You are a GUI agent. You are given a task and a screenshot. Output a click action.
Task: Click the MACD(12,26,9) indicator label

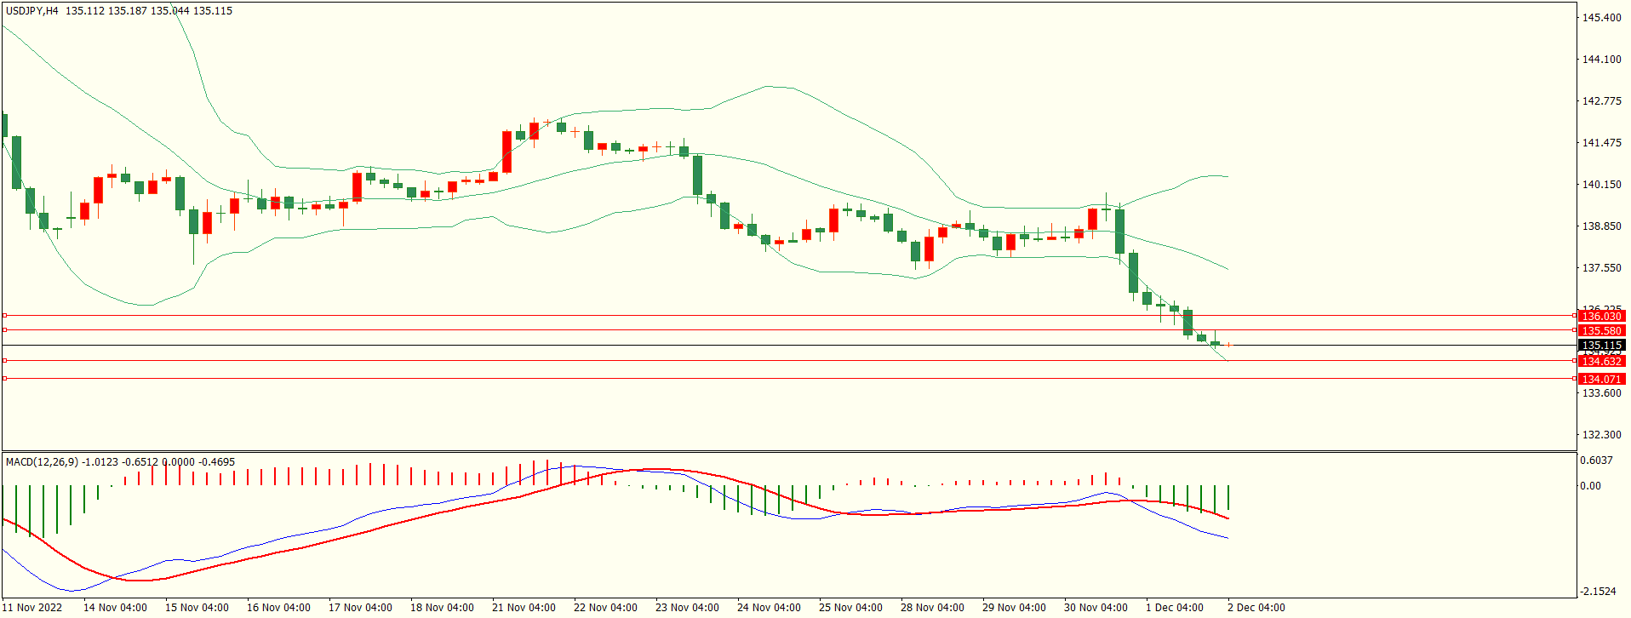click(42, 462)
